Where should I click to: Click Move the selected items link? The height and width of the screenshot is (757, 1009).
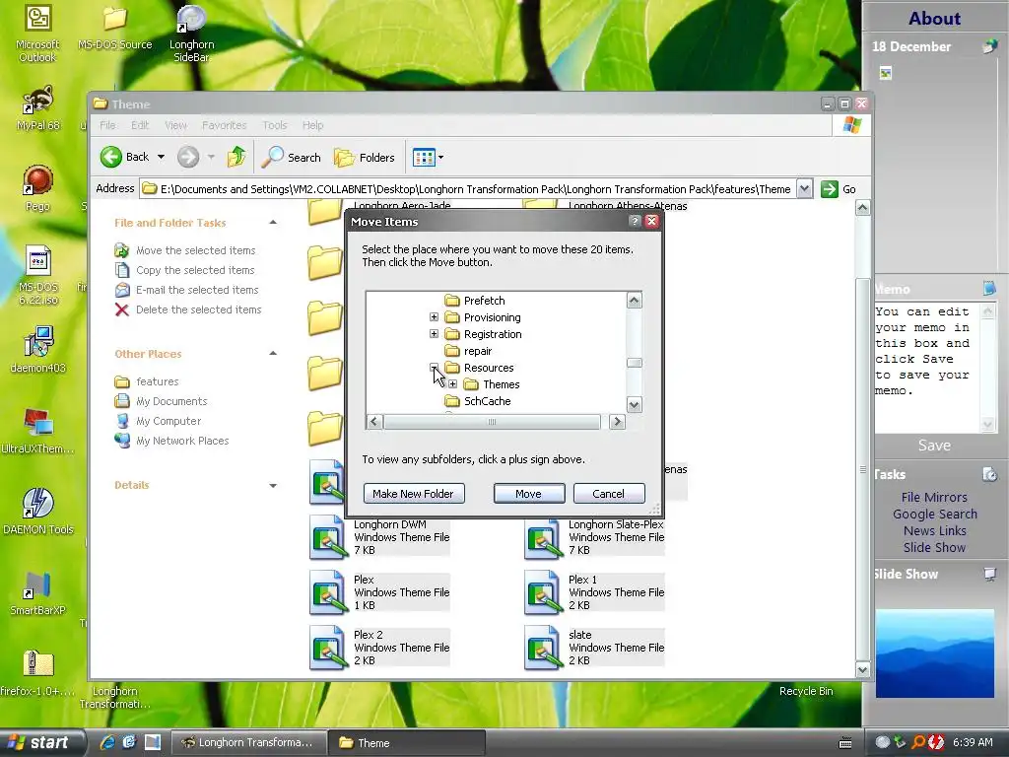tap(196, 250)
